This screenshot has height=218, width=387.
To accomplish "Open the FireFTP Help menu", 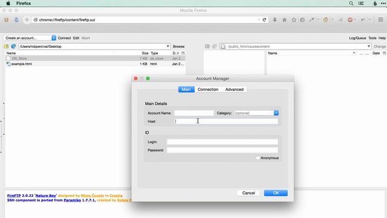I will [x=382, y=38].
